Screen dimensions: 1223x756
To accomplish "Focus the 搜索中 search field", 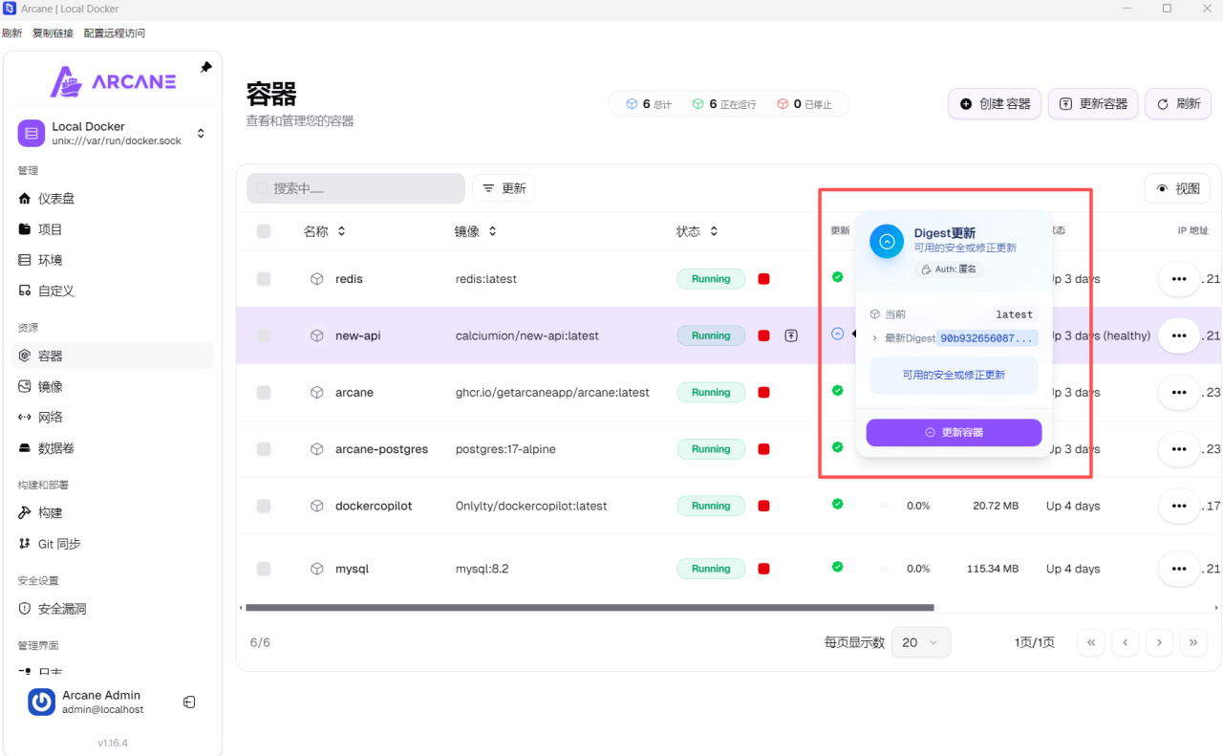I will pyautogui.click(x=355, y=188).
